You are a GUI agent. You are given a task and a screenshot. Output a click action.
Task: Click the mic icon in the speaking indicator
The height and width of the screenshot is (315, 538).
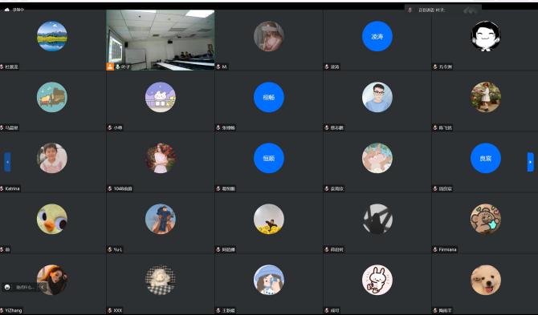click(410, 10)
